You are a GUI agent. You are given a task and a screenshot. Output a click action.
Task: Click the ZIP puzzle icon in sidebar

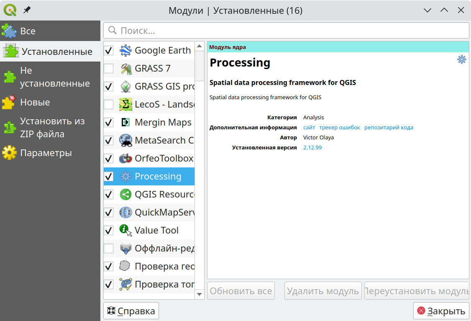coord(10,128)
